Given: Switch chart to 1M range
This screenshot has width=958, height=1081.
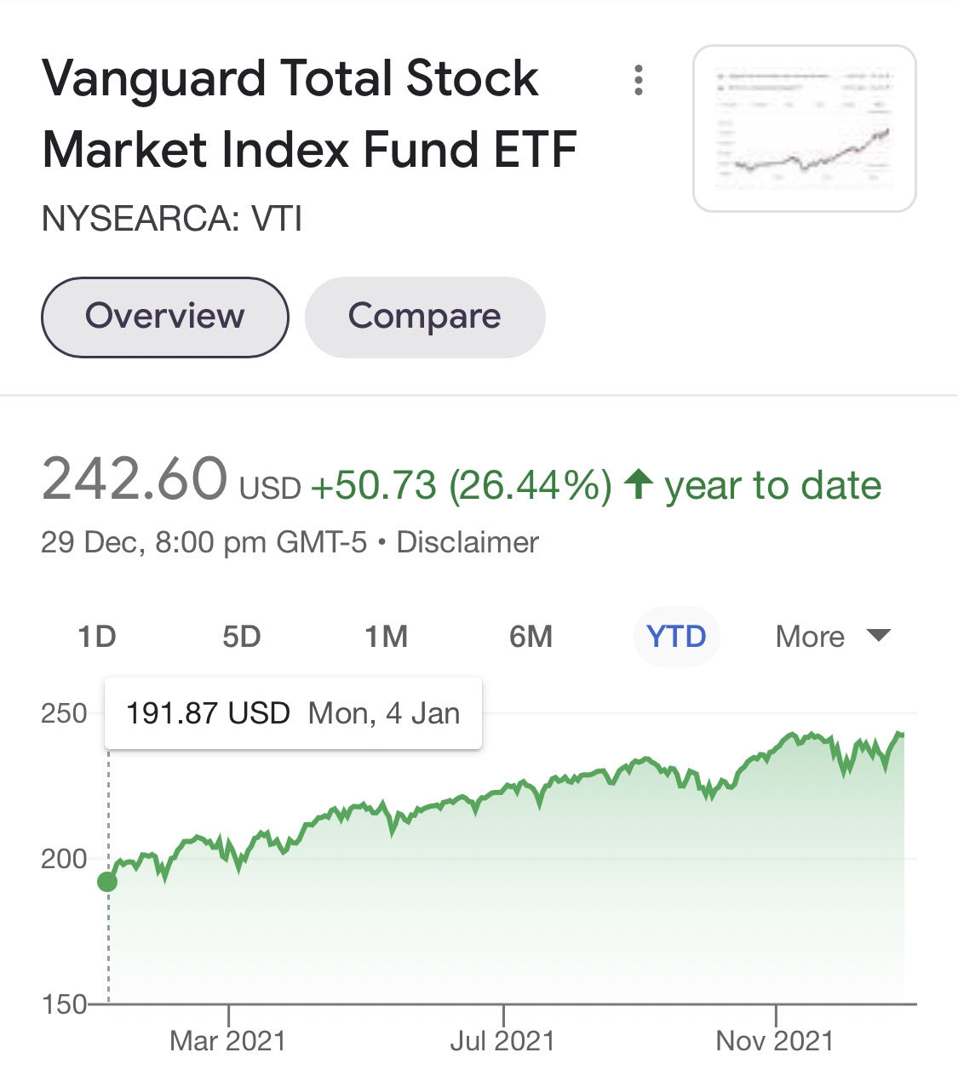Looking at the screenshot, I should pos(386,637).
